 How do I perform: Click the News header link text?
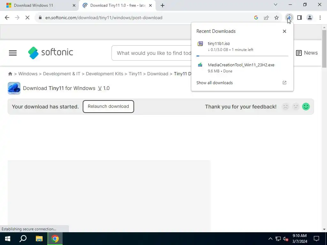click(x=311, y=53)
